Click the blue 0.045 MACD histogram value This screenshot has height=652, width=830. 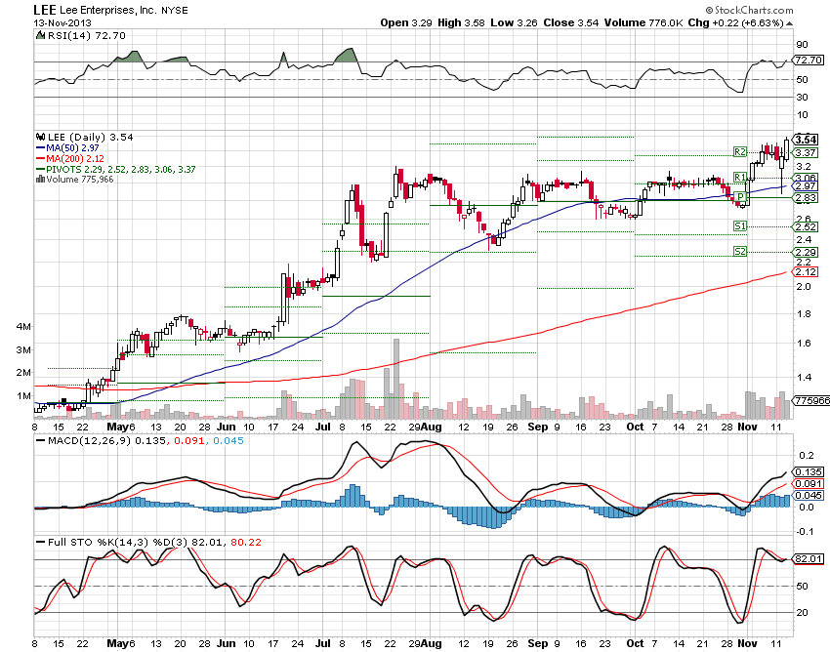[228, 441]
